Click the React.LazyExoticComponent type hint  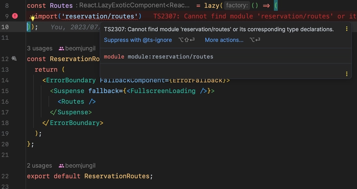(x=133, y=5)
